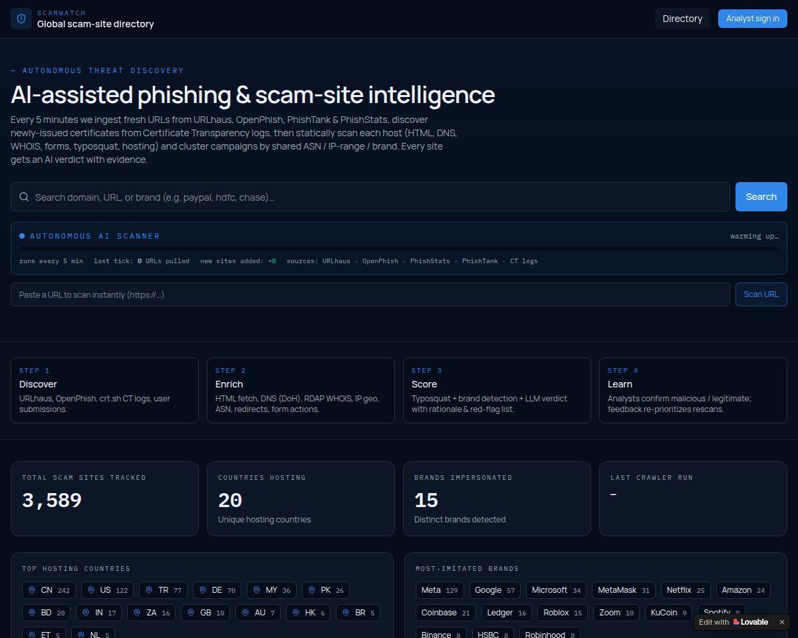Click the Total Scam Sites Tracked 3,589 value
Image resolution: width=798 pixels, height=638 pixels.
(52, 500)
